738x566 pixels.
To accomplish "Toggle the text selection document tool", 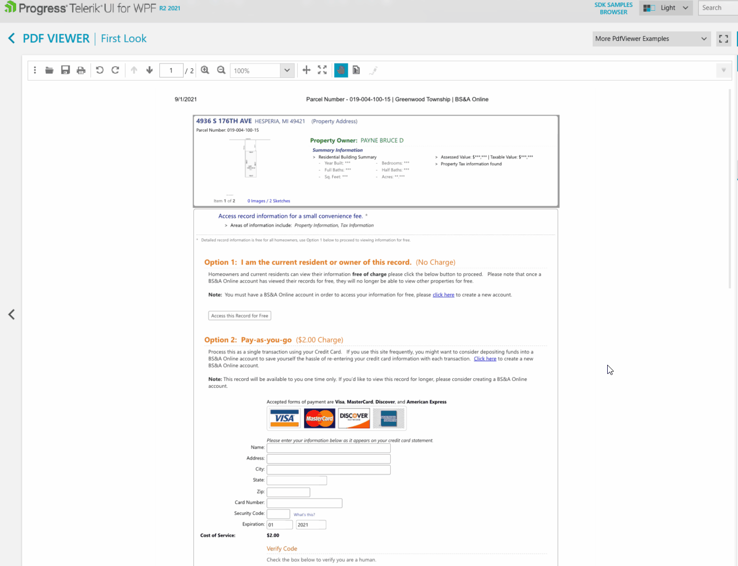I will click(x=356, y=70).
